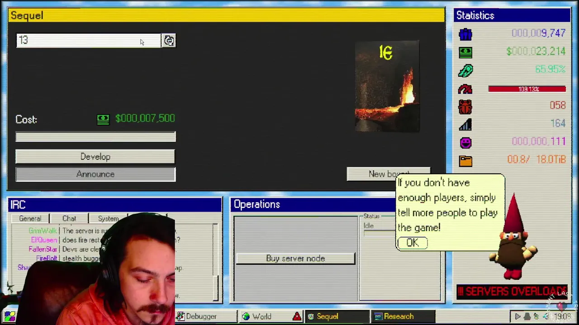Click Buy server node button

pos(295,258)
